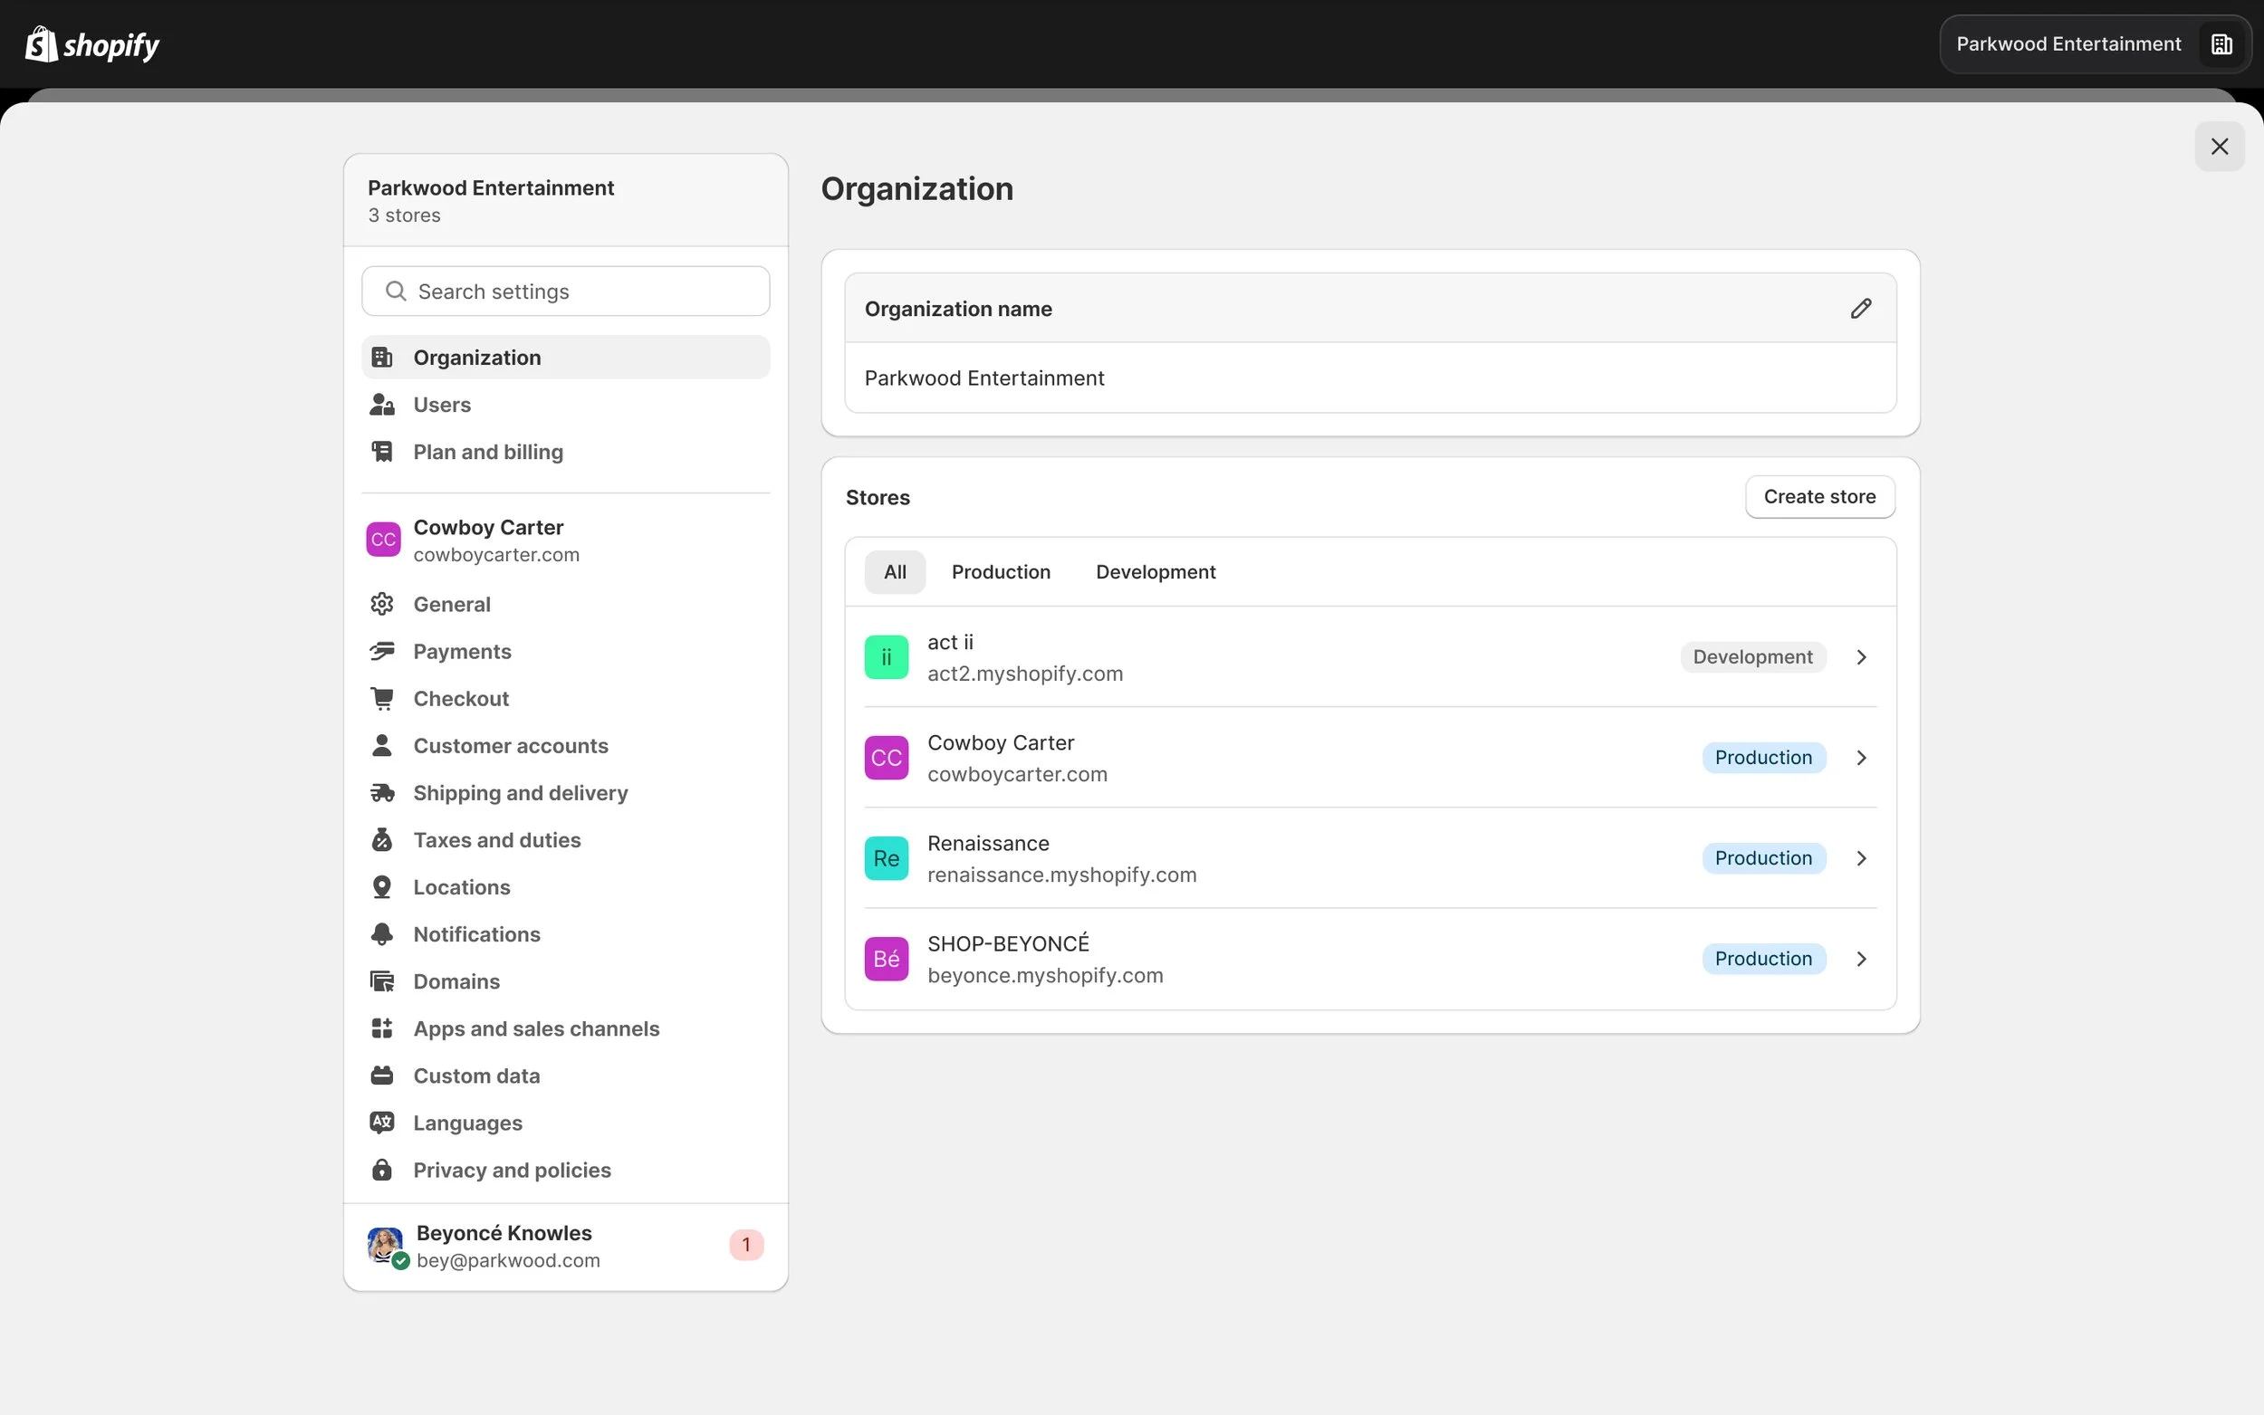Click the pencil edit icon for Organization name
The image size is (2264, 1415).
pyautogui.click(x=1861, y=308)
